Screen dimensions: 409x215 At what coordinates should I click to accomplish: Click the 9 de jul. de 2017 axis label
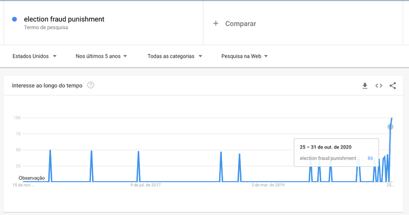coord(145,185)
